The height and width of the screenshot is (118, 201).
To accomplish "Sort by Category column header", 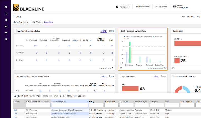I will (x=154, y=102).
